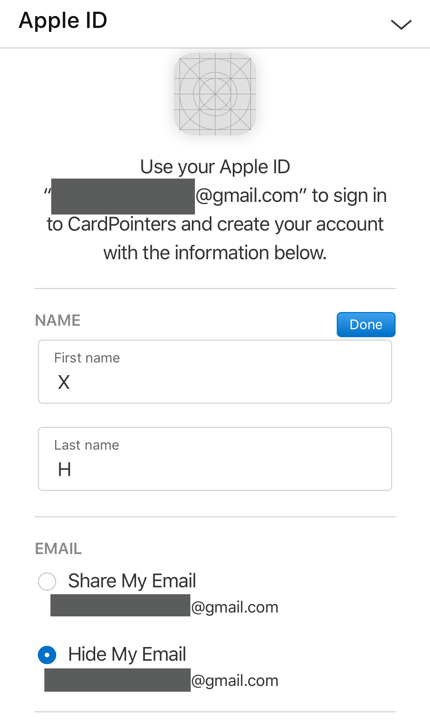Viewport: 430px width, 720px height.
Task: Click the "Share My Email" option label
Action: point(132,581)
